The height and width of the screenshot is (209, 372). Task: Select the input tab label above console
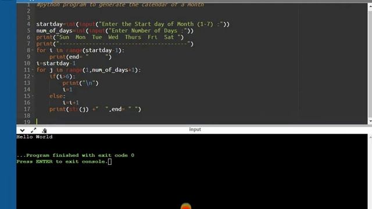pos(195,129)
